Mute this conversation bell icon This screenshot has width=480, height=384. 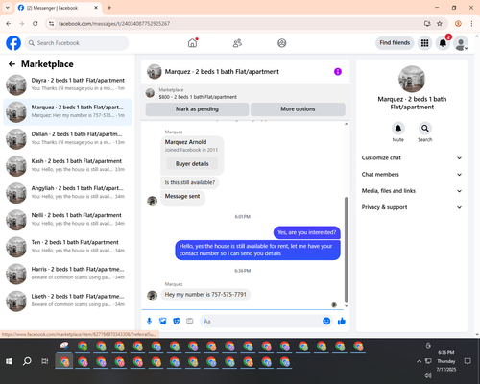pyautogui.click(x=397, y=129)
